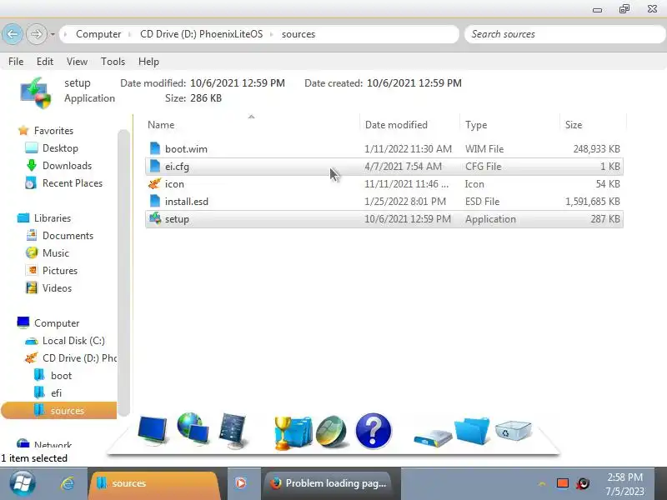Viewport: 667px width, 500px height.
Task: Open Downloads in the navigation pane
Action: tap(68, 165)
